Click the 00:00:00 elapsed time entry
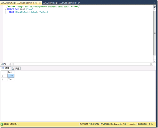This screenshot has width=158, height=128. click(x=142, y=124)
